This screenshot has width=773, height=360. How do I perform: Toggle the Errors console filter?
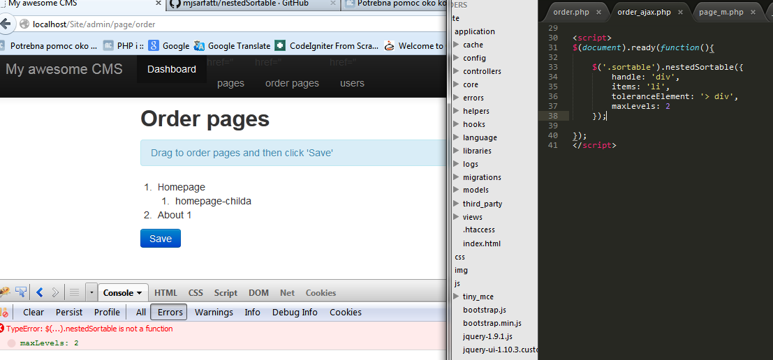coord(170,313)
